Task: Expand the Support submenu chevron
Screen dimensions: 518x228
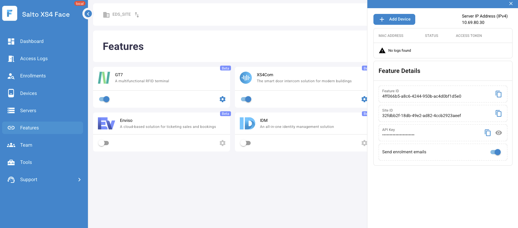Action: click(x=79, y=180)
